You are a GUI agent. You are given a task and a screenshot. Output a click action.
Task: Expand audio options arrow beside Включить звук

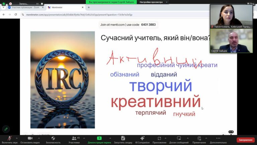tap(17, 138)
